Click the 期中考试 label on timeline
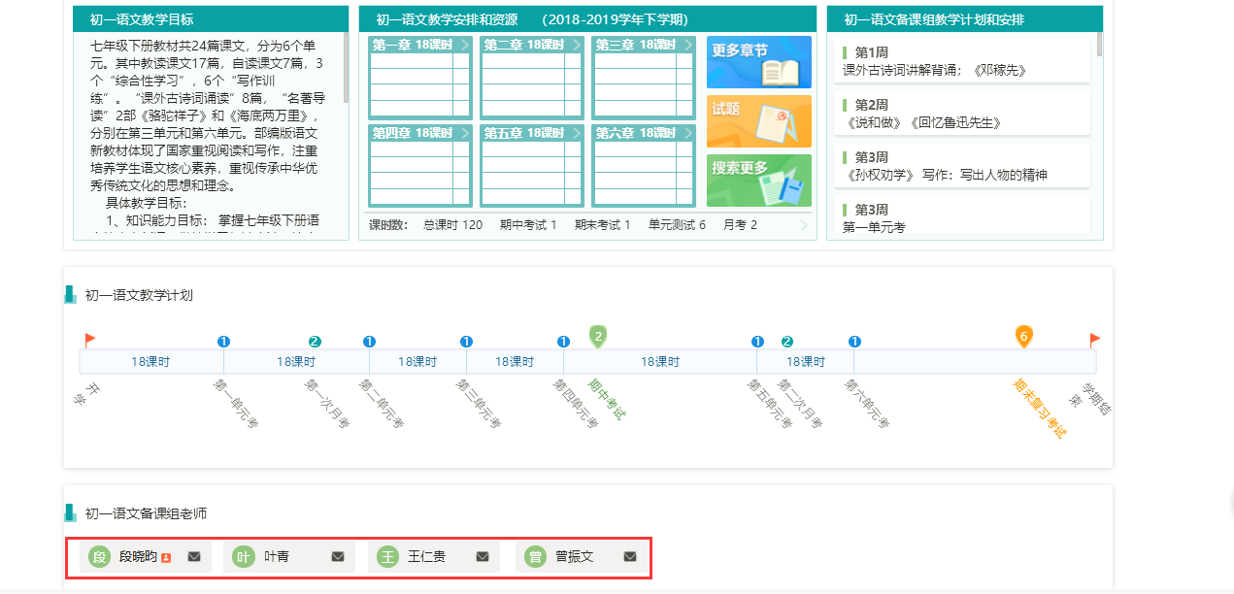This screenshot has height=594, width=1234. [x=608, y=399]
